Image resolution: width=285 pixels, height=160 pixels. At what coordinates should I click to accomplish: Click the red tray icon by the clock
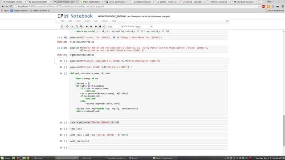coord(251,158)
